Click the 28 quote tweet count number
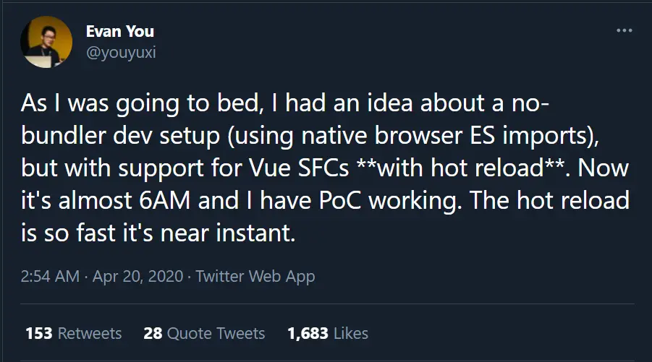The width and height of the screenshot is (652, 362). click(x=153, y=333)
